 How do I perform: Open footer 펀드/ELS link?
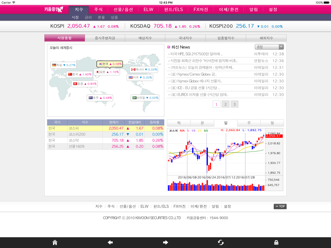click(x=161, y=206)
